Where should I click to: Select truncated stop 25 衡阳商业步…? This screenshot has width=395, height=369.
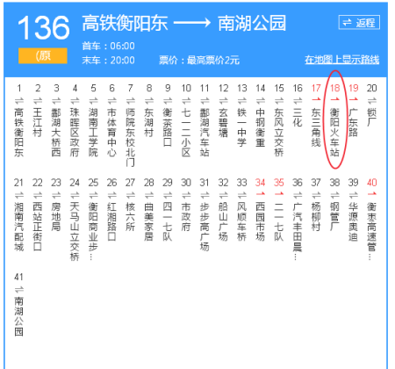[x=93, y=231]
